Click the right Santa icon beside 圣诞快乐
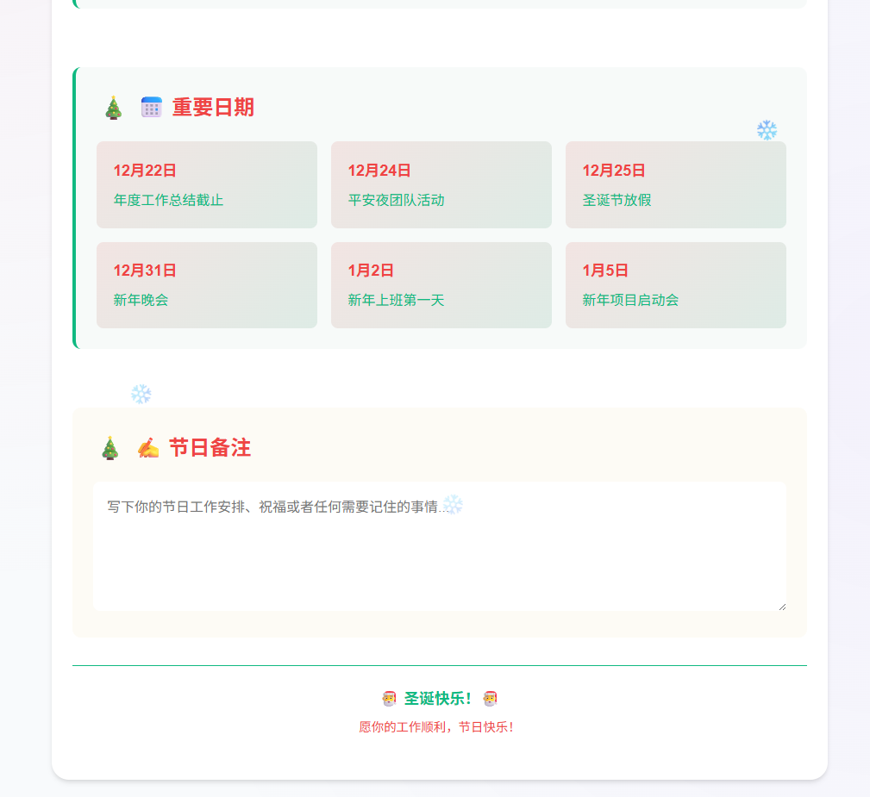Screen dimensions: 870x797 point(489,697)
